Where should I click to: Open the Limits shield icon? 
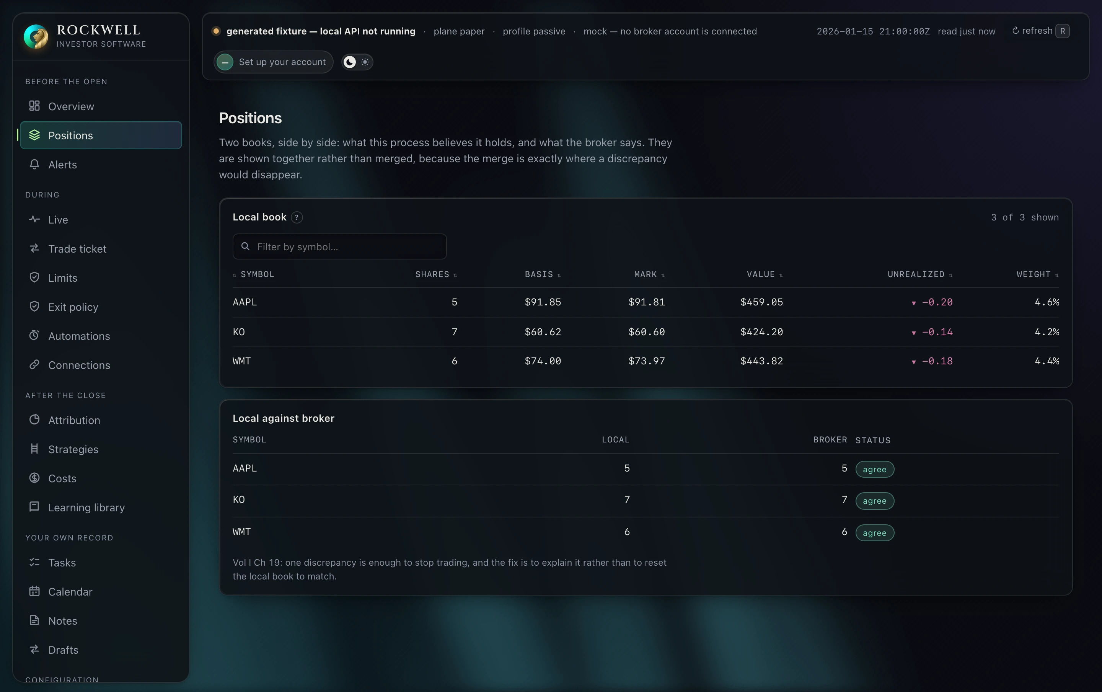pos(34,277)
